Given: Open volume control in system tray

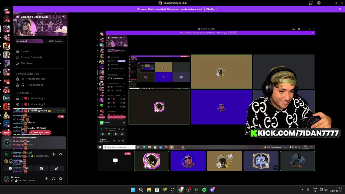Looking at the screenshot, I should tap(326, 190).
